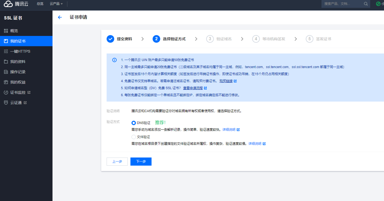
Task: Click the back arrow beside 证书申请
Action: [x=60, y=17]
